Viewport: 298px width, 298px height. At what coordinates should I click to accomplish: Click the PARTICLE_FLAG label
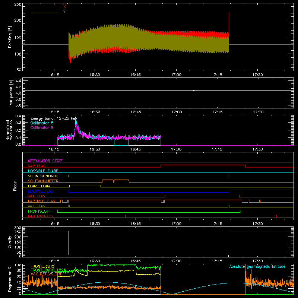(x=42, y=201)
